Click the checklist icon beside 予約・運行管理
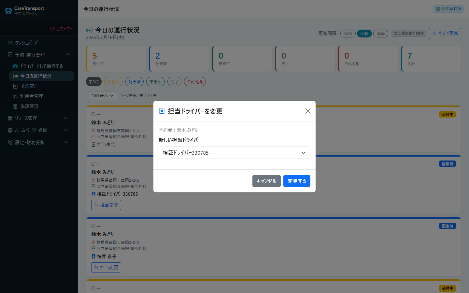This screenshot has height=293, width=469. click(10, 55)
